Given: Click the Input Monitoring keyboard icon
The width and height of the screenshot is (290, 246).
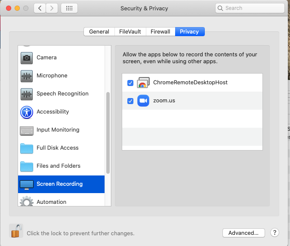Looking at the screenshot, I should click(x=27, y=130).
